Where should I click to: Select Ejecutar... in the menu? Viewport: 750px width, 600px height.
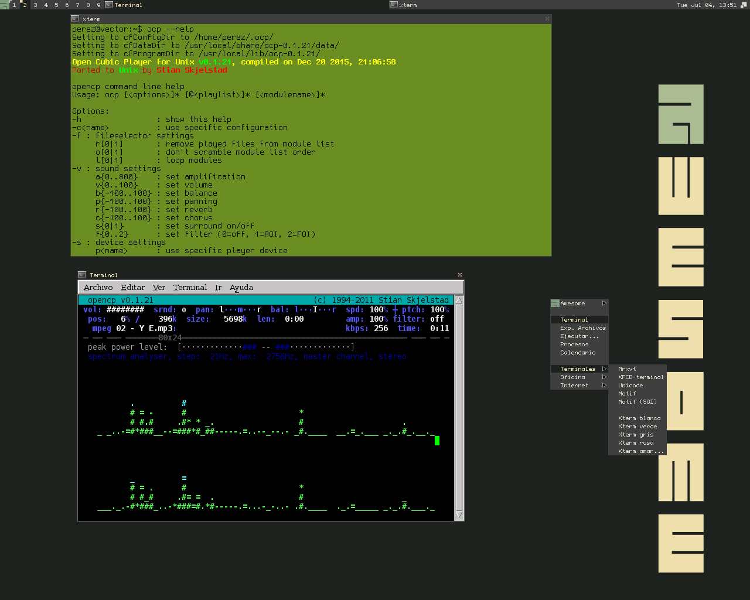[x=579, y=336]
